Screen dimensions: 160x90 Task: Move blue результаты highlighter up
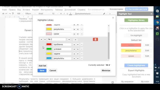(74, 58)
